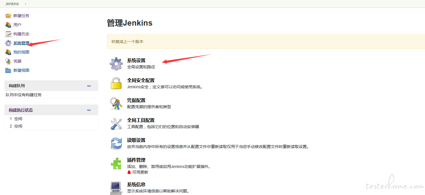Open the 系统管理 link in sidebar
Viewport: 425px width, 195px height.
21,43
